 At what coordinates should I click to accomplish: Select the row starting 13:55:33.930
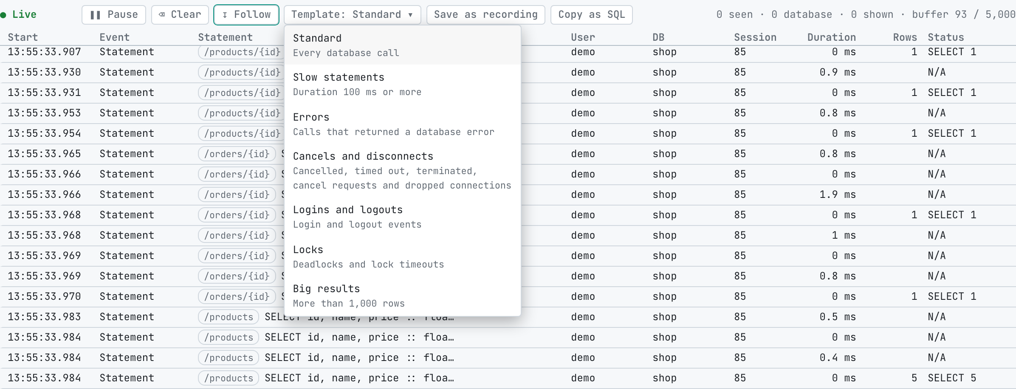pos(508,72)
